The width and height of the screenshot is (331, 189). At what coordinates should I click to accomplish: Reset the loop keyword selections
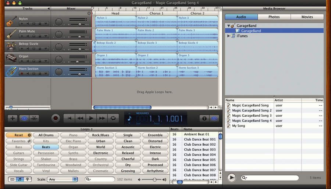tap(19, 135)
